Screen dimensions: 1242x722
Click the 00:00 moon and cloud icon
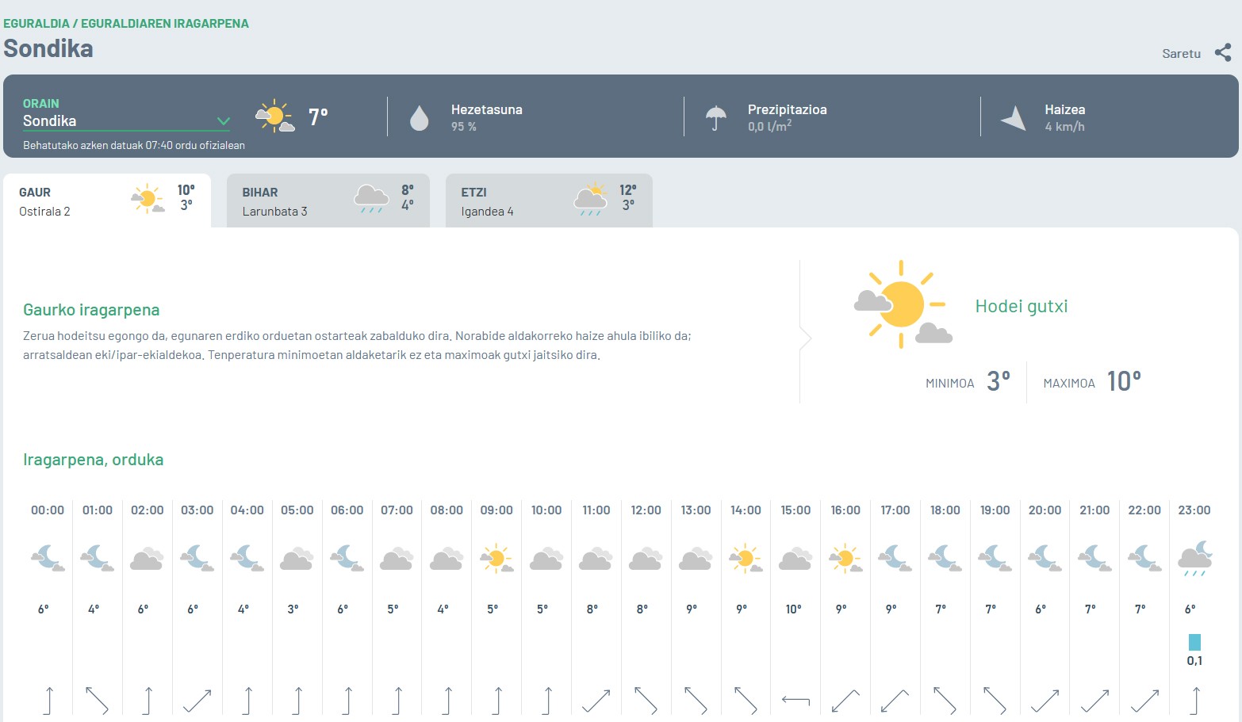(x=48, y=559)
